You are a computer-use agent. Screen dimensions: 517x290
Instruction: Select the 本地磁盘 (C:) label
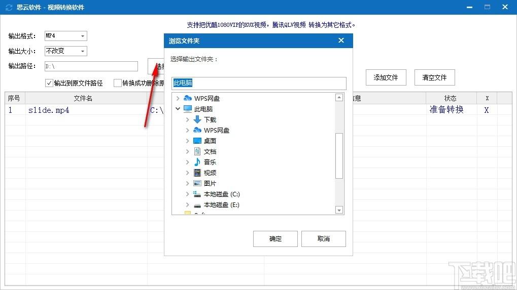click(x=222, y=194)
